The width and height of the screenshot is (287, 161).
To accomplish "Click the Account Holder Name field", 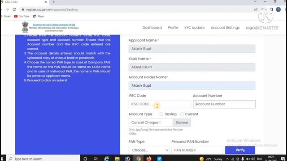I will pyautogui.click(x=192, y=85).
